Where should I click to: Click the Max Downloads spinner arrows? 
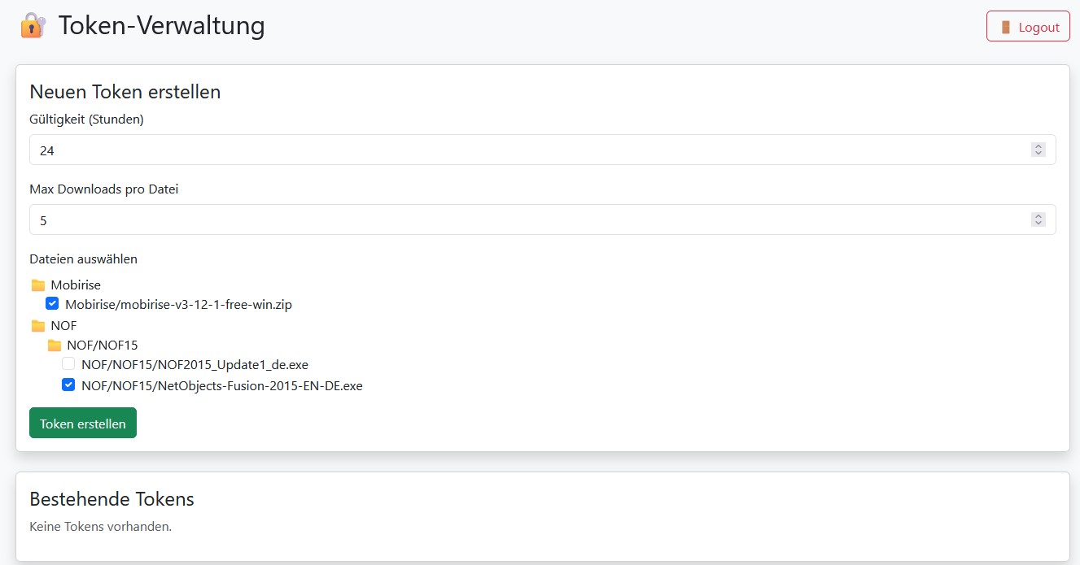pyautogui.click(x=1038, y=219)
